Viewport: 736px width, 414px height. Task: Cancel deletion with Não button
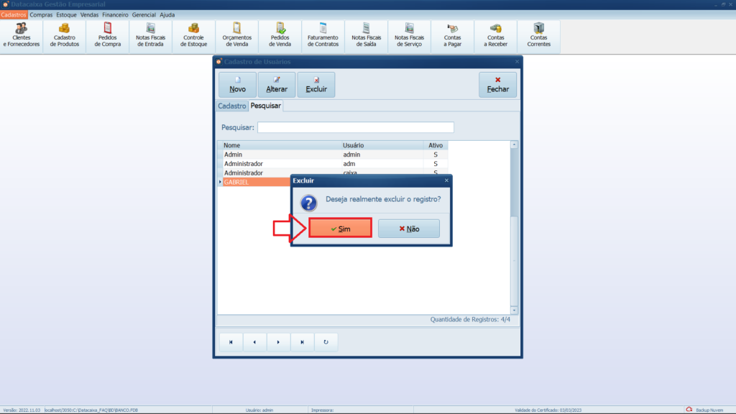tap(408, 229)
